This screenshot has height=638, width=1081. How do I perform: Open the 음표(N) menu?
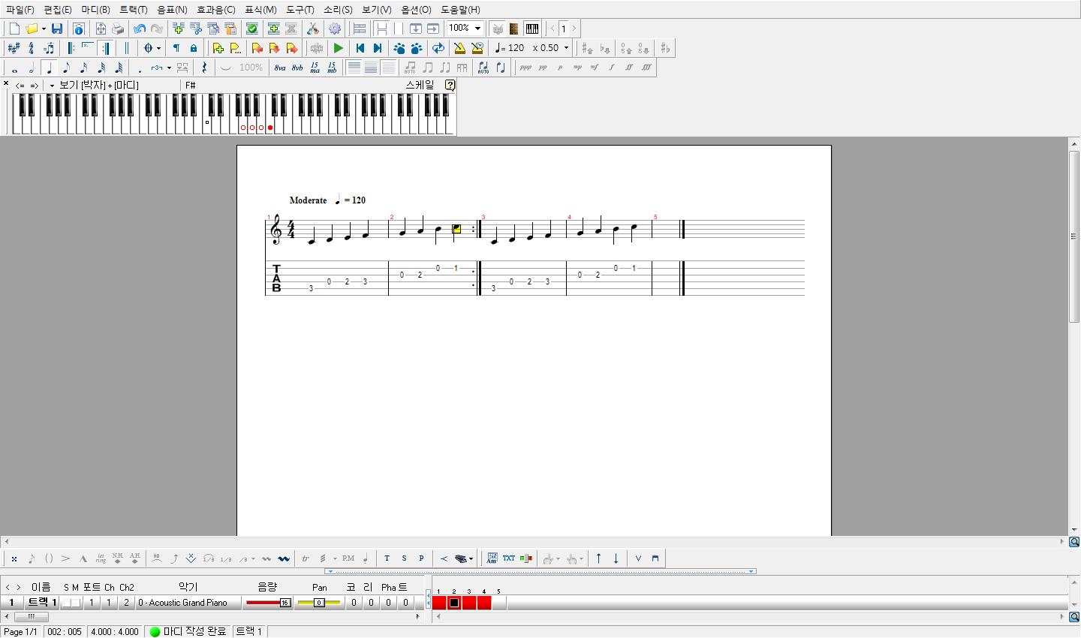coord(172,10)
